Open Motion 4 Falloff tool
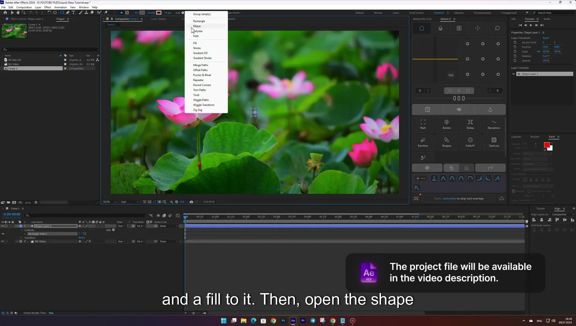The height and width of the screenshot is (326, 576). pyautogui.click(x=470, y=142)
